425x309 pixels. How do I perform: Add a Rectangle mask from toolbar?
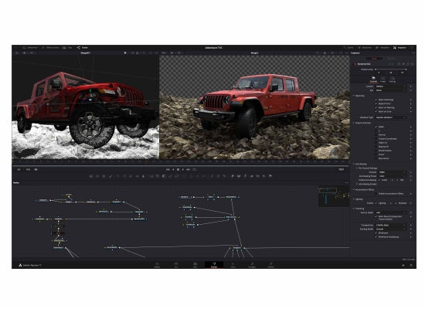(185, 176)
